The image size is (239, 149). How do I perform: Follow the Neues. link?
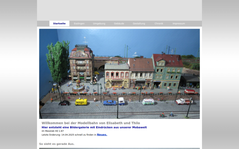[x=102, y=135]
